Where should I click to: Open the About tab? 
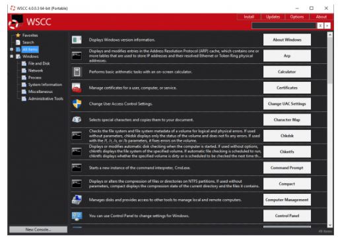321,17
